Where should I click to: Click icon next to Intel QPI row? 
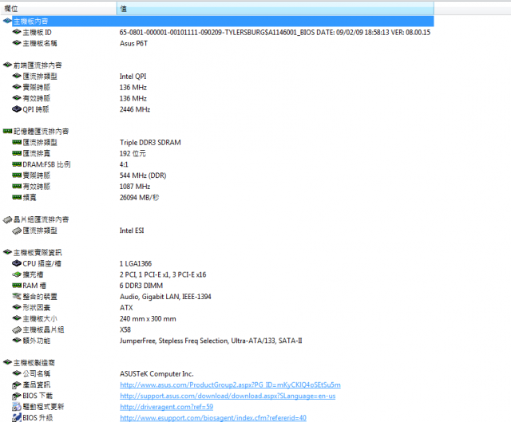[17, 76]
